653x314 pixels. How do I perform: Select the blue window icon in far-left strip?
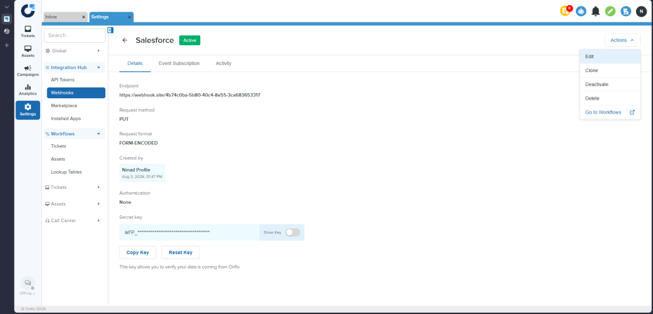click(x=6, y=19)
